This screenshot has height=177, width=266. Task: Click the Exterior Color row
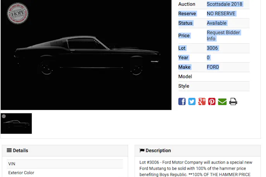pos(65,173)
